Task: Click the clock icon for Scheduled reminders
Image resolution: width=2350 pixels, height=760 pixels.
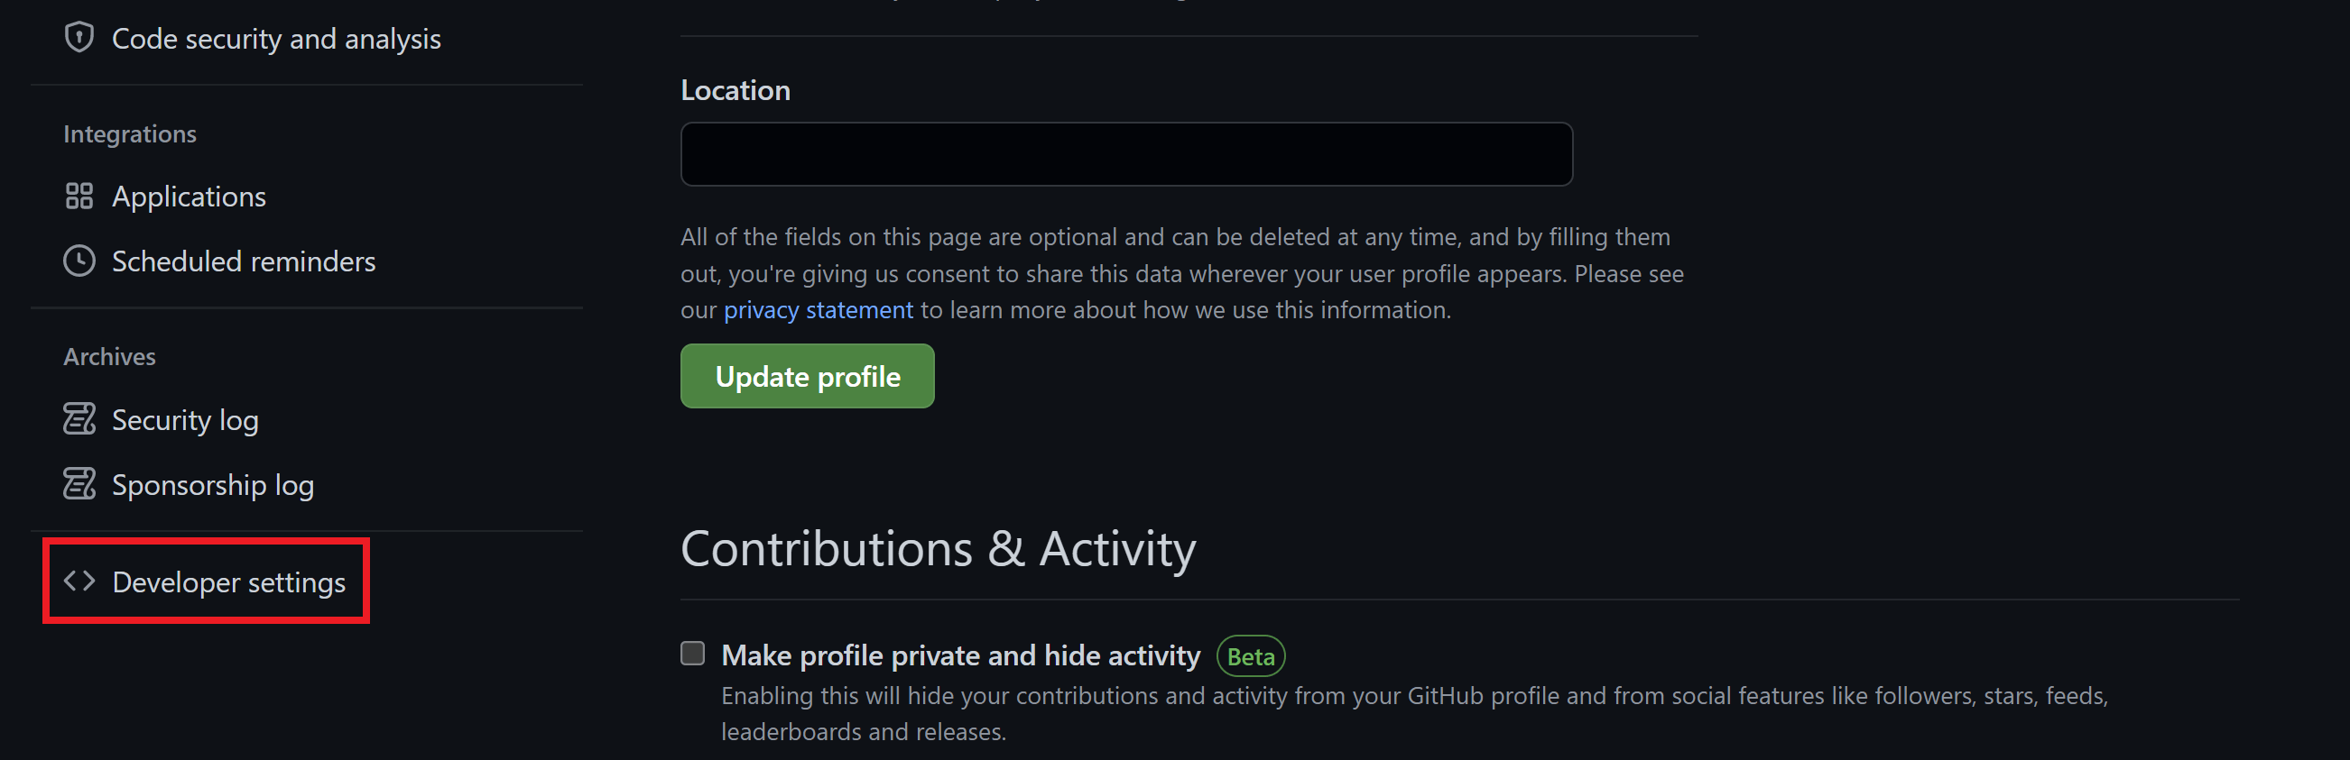Action: (79, 261)
